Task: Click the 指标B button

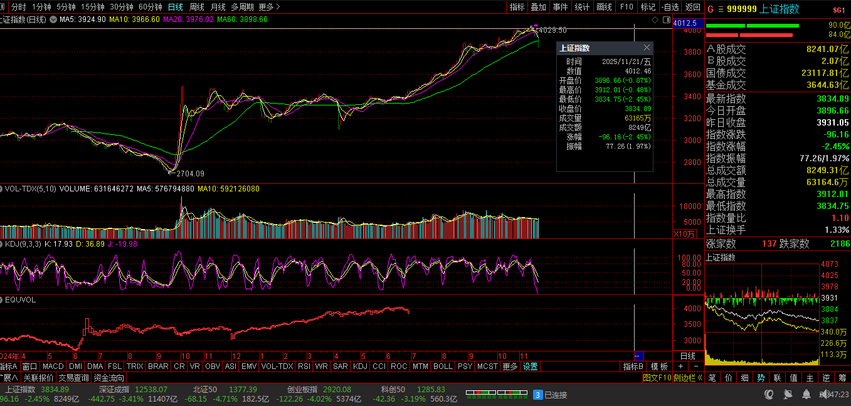Action: click(633, 366)
